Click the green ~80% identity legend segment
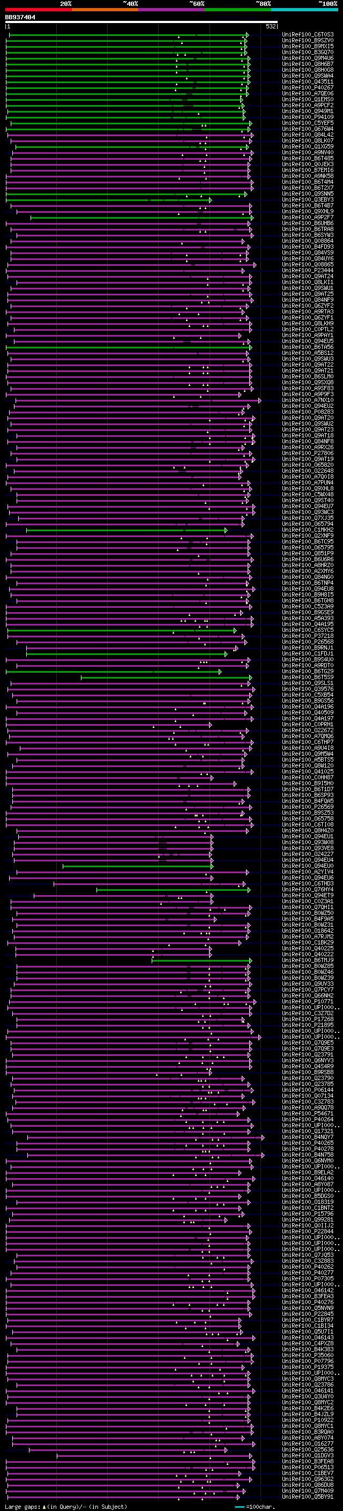Screen dimensions: 343x1511 pos(238,10)
